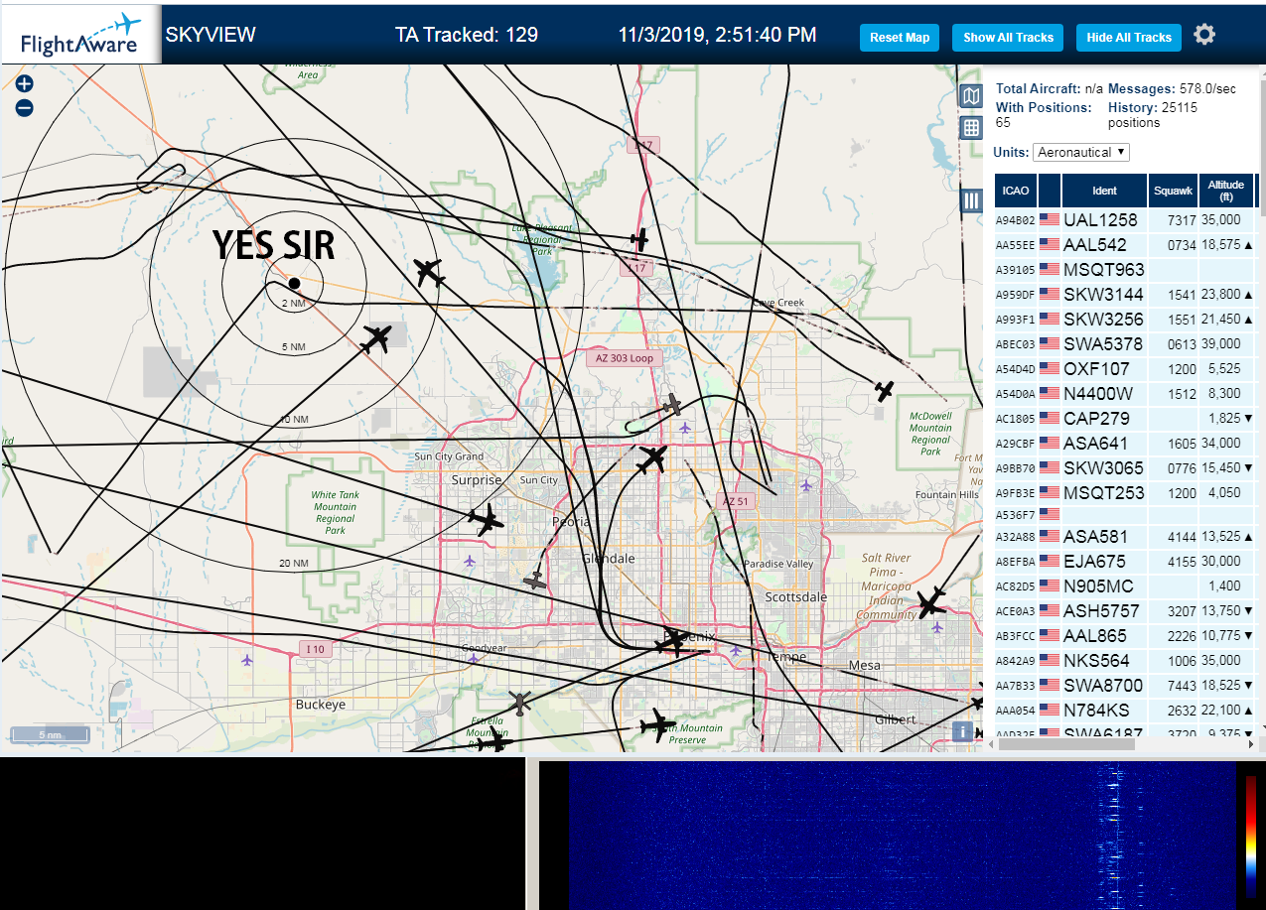Image resolution: width=1266 pixels, height=910 pixels.
Task: Select aircraft icon beside northern I 17 marker
Action: (x=639, y=239)
